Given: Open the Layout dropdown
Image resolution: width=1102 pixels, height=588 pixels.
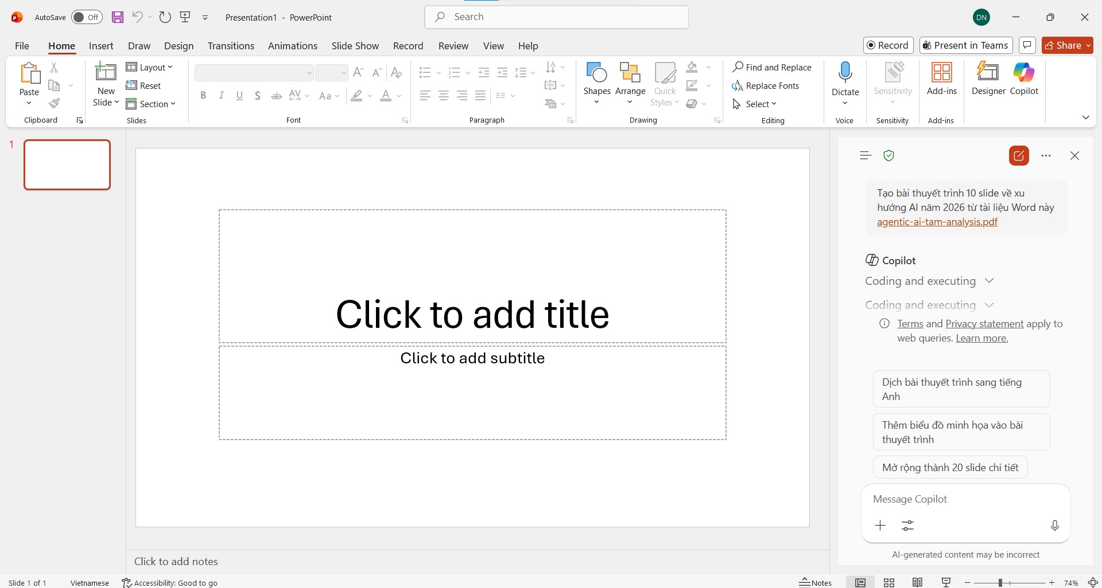Looking at the screenshot, I should pyautogui.click(x=150, y=68).
